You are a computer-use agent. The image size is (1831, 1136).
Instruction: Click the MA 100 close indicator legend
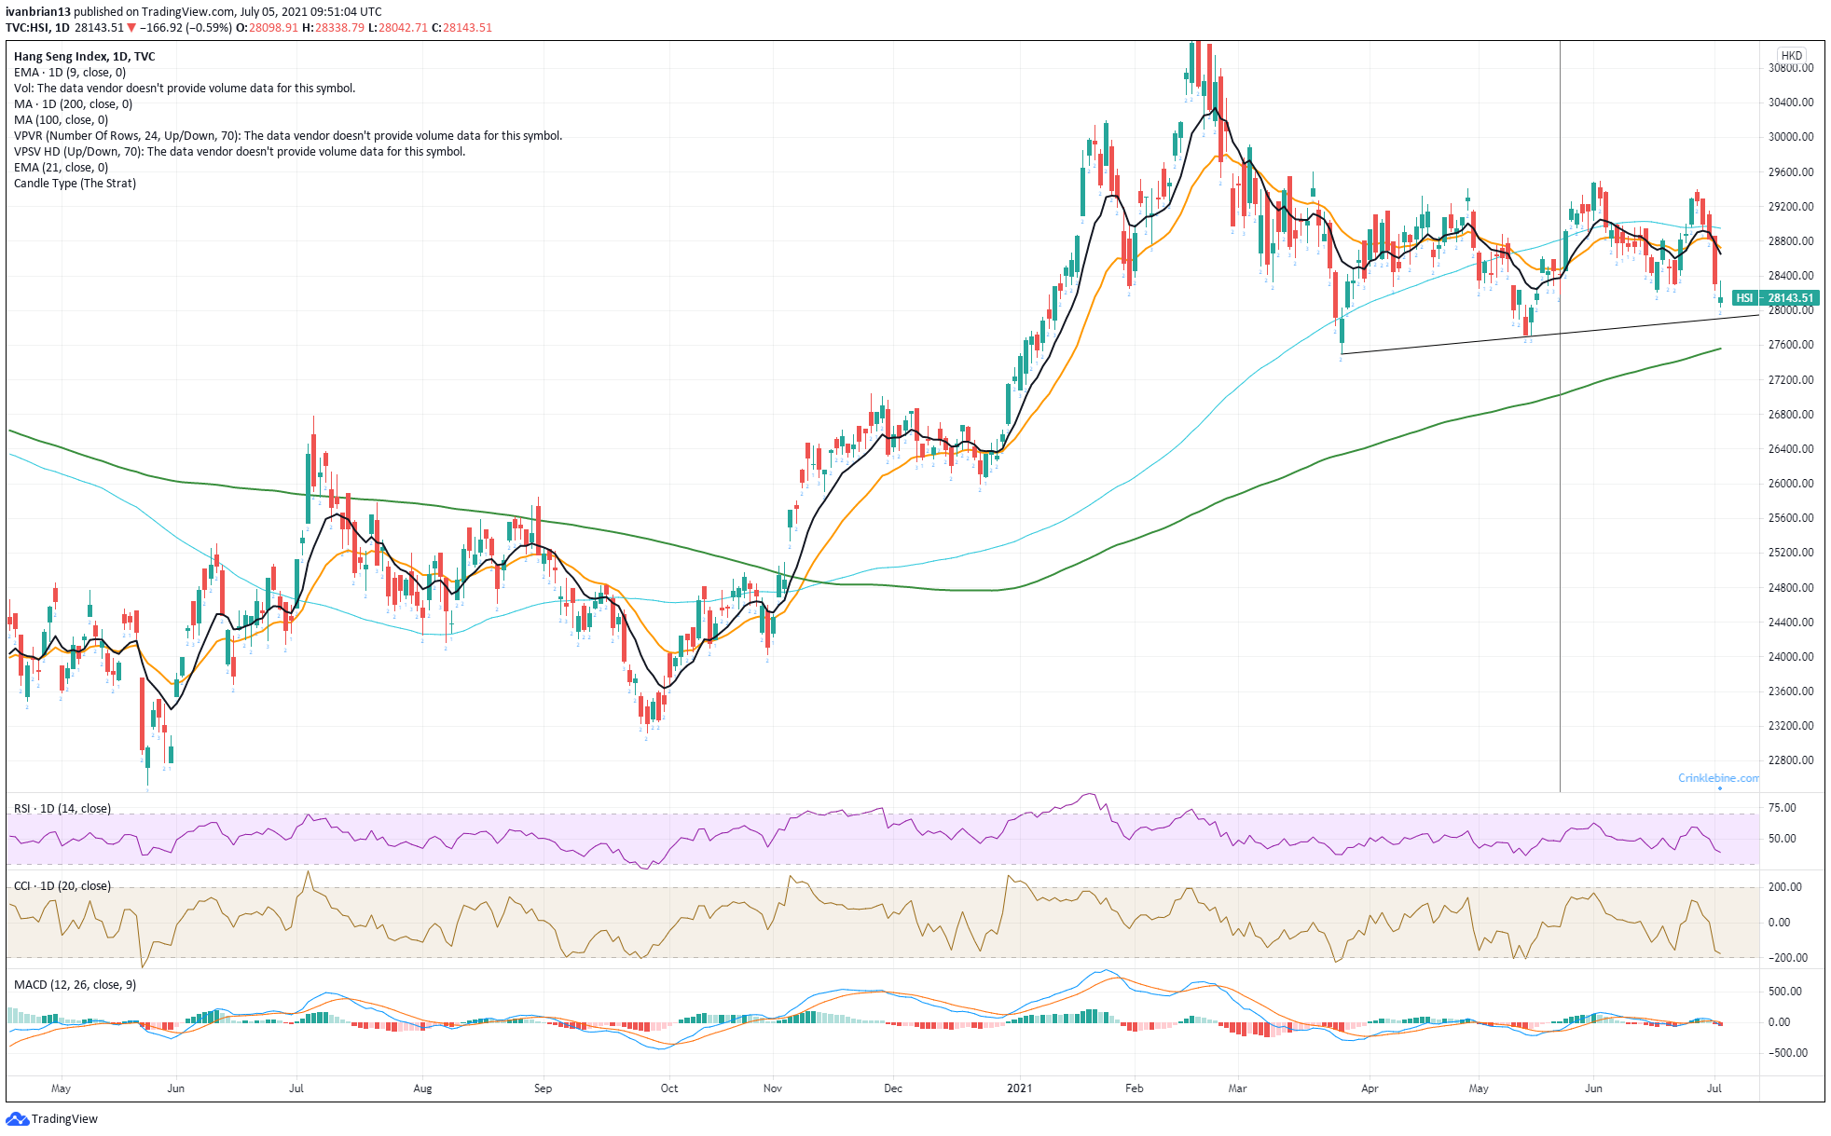(61, 120)
